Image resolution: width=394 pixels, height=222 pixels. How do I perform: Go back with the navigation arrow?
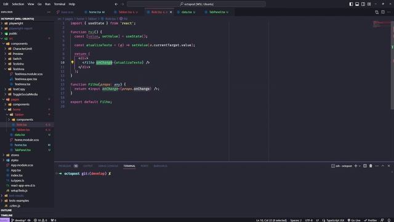tap(116, 4)
